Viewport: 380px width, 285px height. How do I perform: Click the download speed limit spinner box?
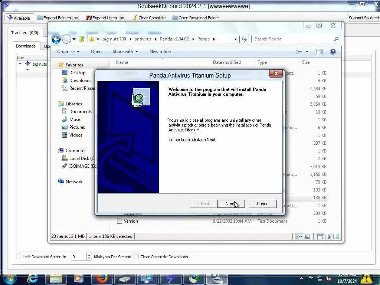click(x=81, y=256)
